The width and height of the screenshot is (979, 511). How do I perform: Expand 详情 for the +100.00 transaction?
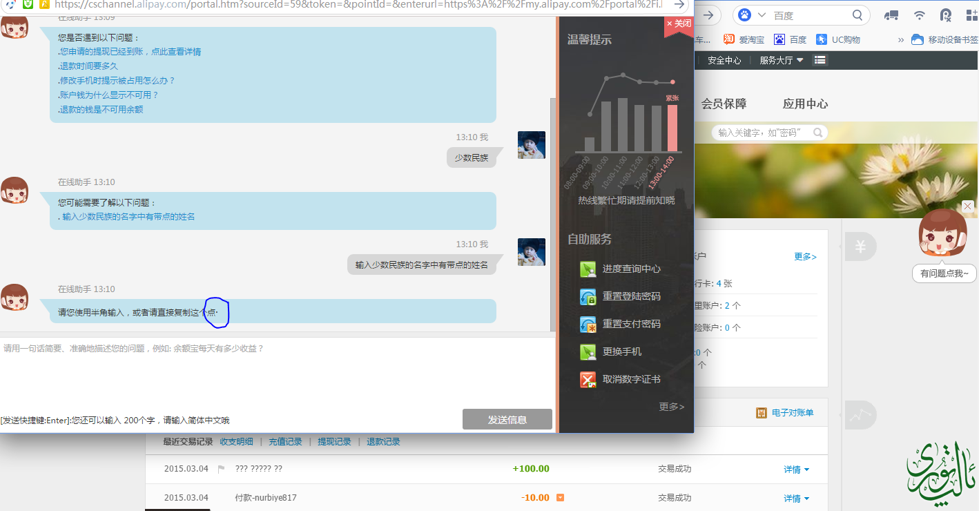pos(796,470)
